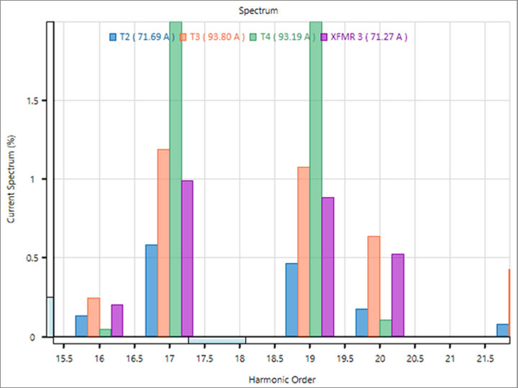This screenshot has width=518, height=388.
Task: Click the Spectrum chart title
Action: 259,11
